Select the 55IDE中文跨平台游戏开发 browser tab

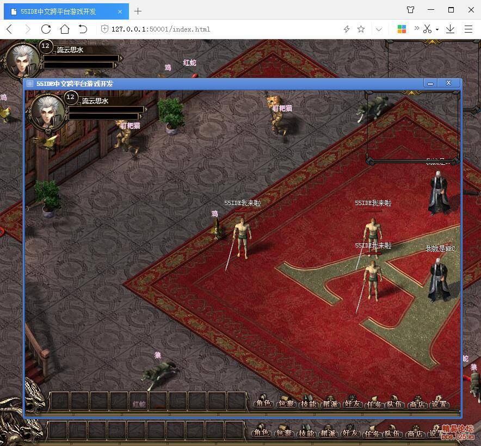66,11
